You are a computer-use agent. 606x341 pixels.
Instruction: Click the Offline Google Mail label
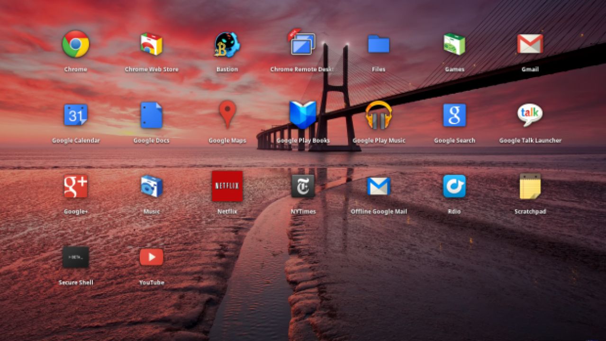pos(379,212)
